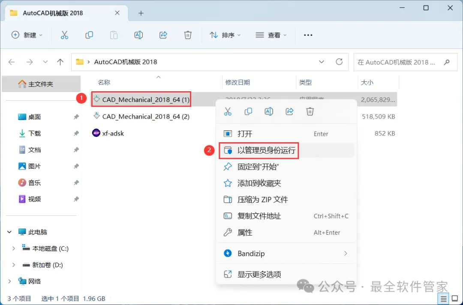Viewport: 463px width, 305px height.
Task: Click the toolbar Cut scissors icon
Action: pyautogui.click(x=64, y=35)
